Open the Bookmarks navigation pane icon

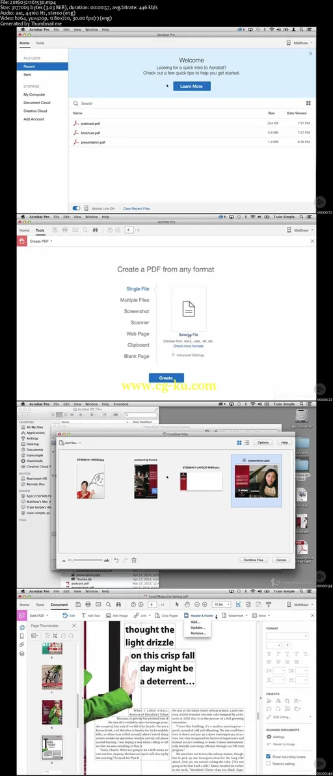(21, 636)
